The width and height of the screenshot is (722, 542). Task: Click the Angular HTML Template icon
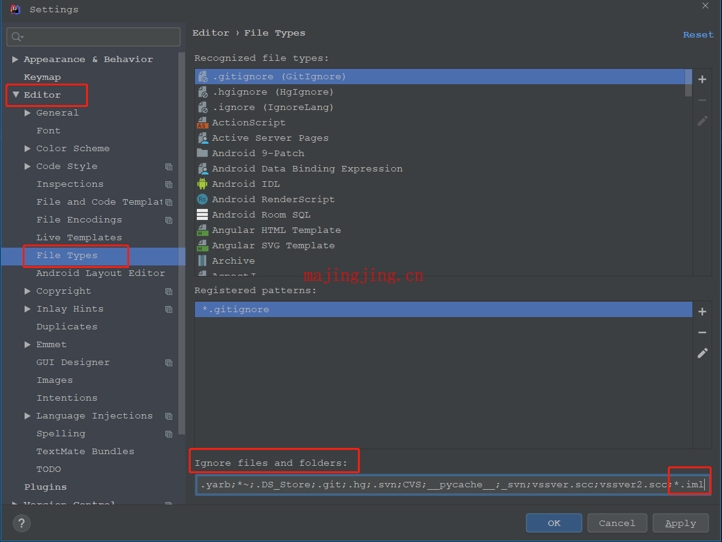(x=202, y=230)
